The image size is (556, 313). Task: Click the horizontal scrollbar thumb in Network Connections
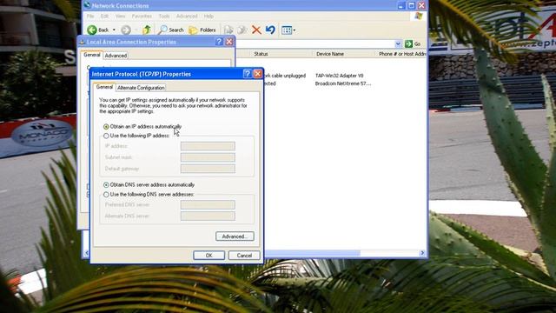coord(312,253)
